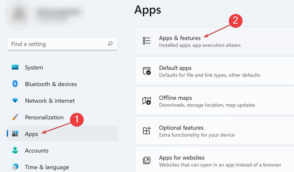This screenshot has height=172, width=294.
Task: Open Apps & features page
Action: (215, 41)
